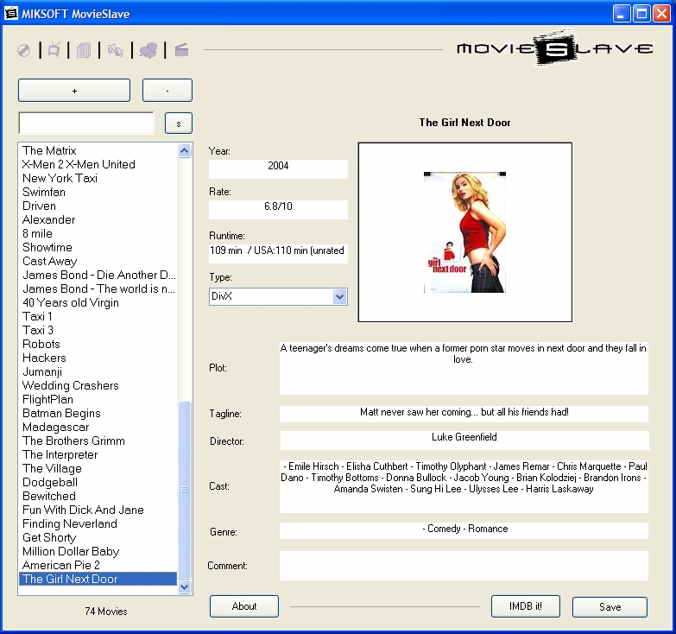Viewport: 676px width, 634px height.
Task: Select Wedding Crashers in the list
Action: pyautogui.click(x=98, y=385)
